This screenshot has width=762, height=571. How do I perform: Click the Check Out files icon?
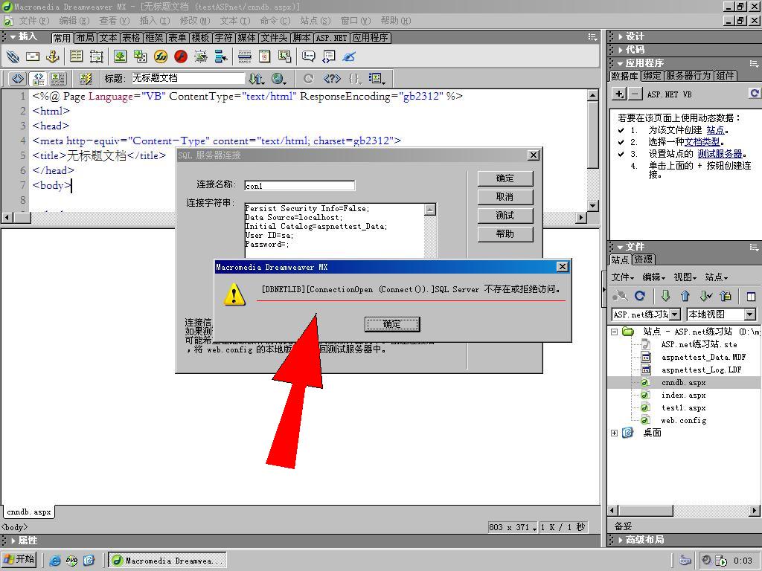[x=705, y=296]
